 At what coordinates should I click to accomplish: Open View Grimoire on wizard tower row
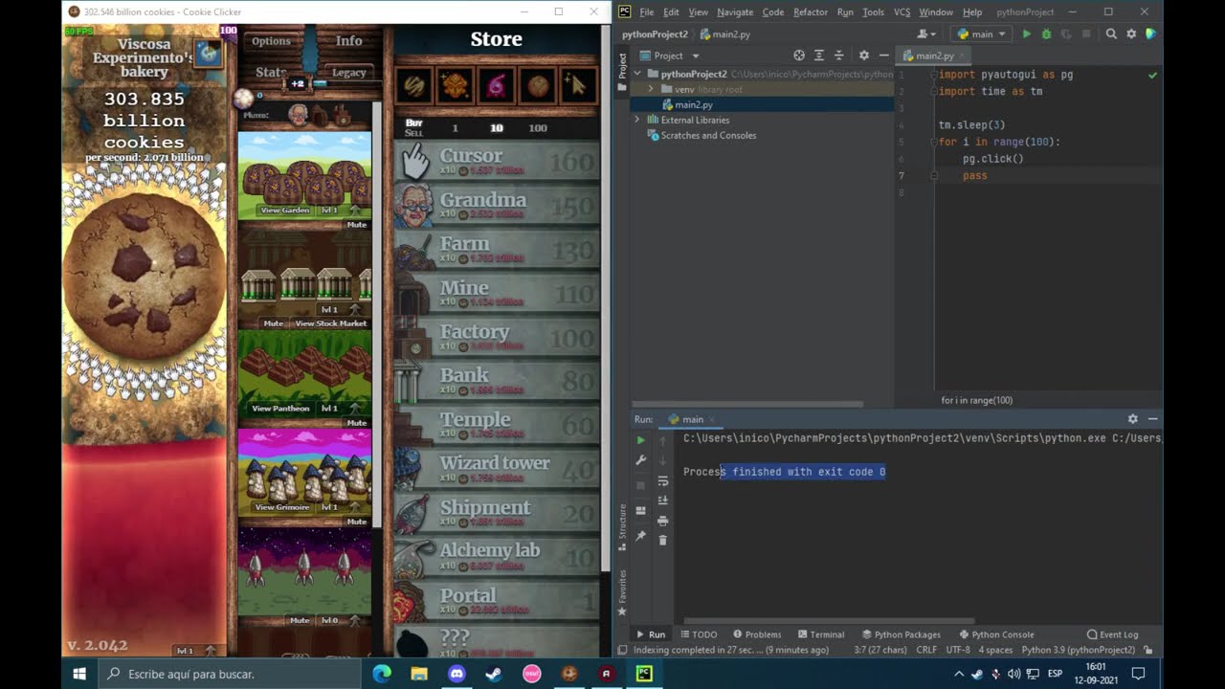(282, 507)
